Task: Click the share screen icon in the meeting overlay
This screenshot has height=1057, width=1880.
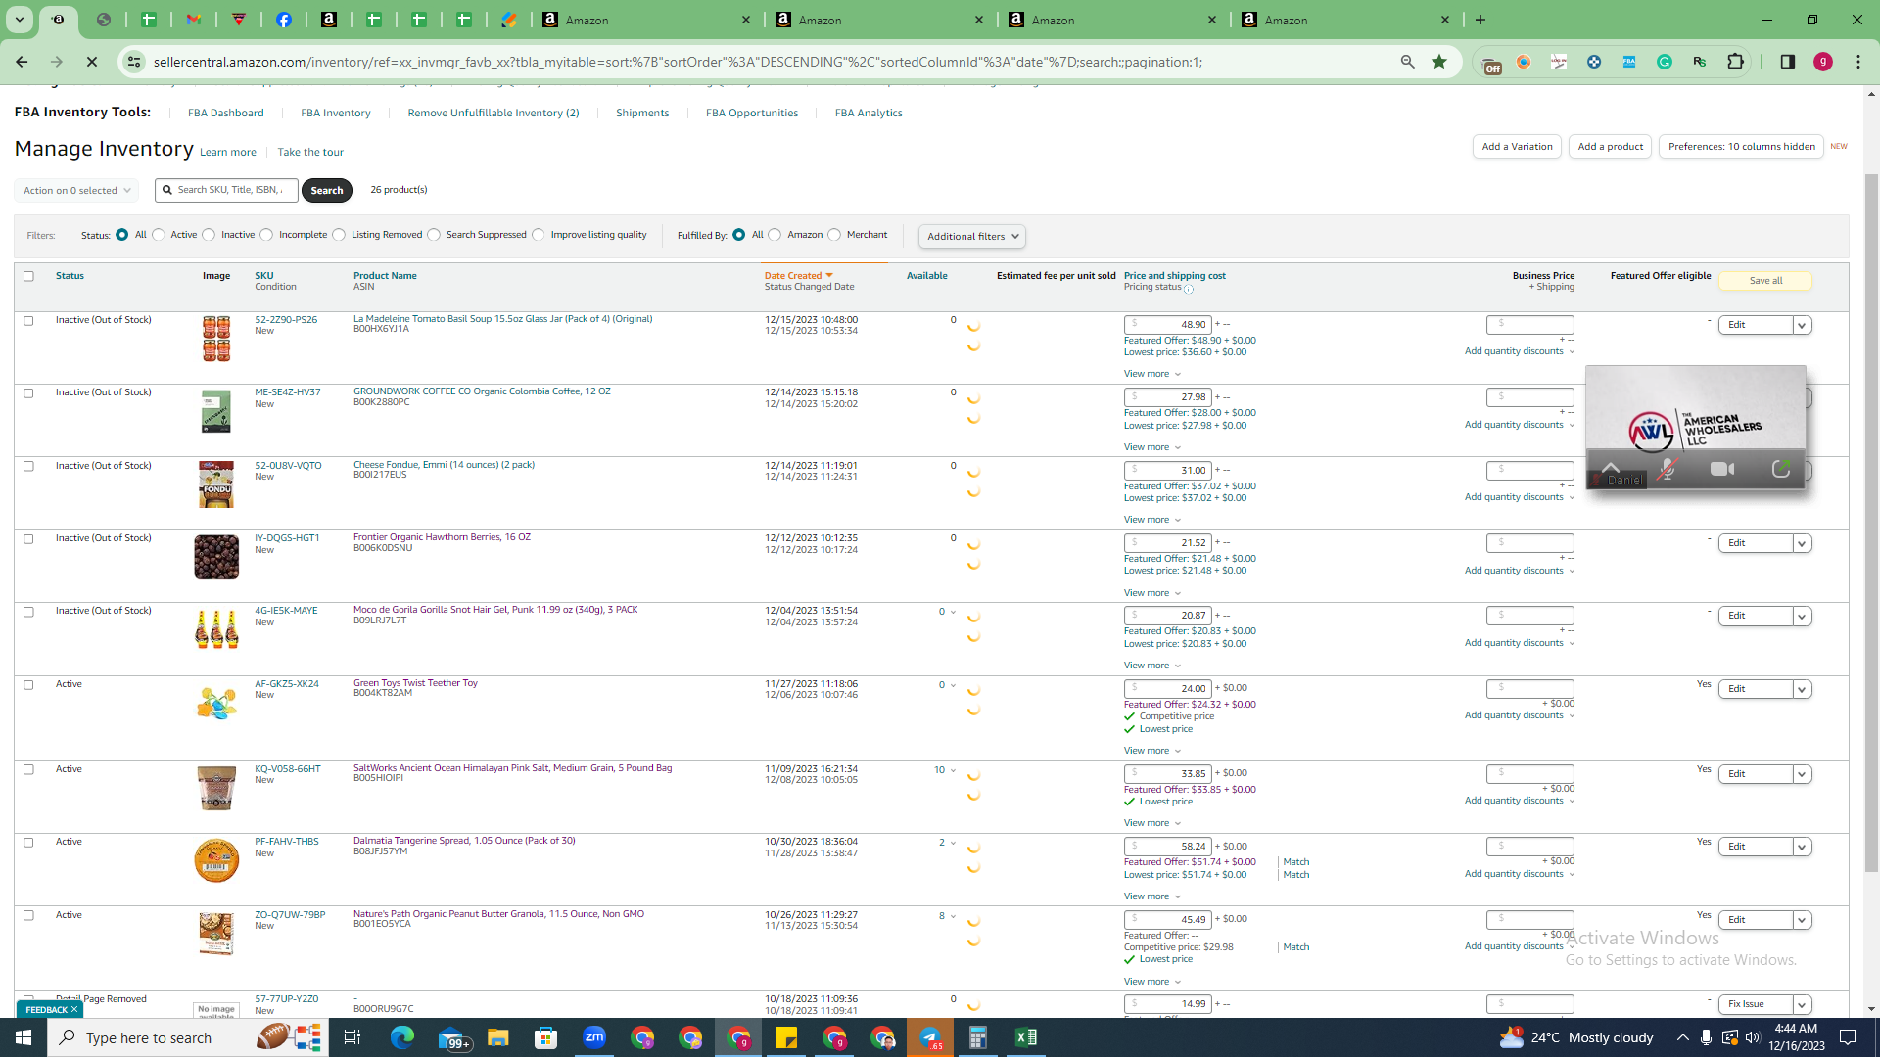Action: pyautogui.click(x=1781, y=470)
